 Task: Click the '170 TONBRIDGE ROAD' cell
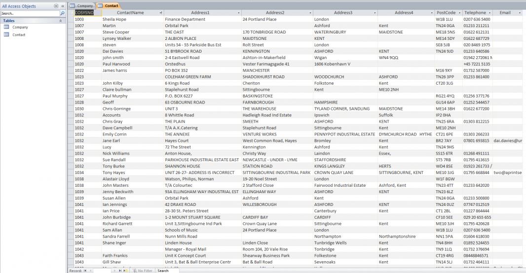277,32
